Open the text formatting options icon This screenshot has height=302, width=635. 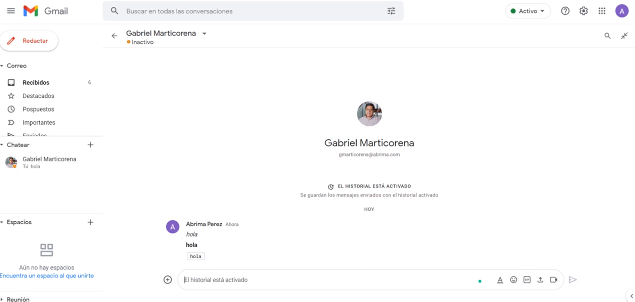(x=500, y=280)
